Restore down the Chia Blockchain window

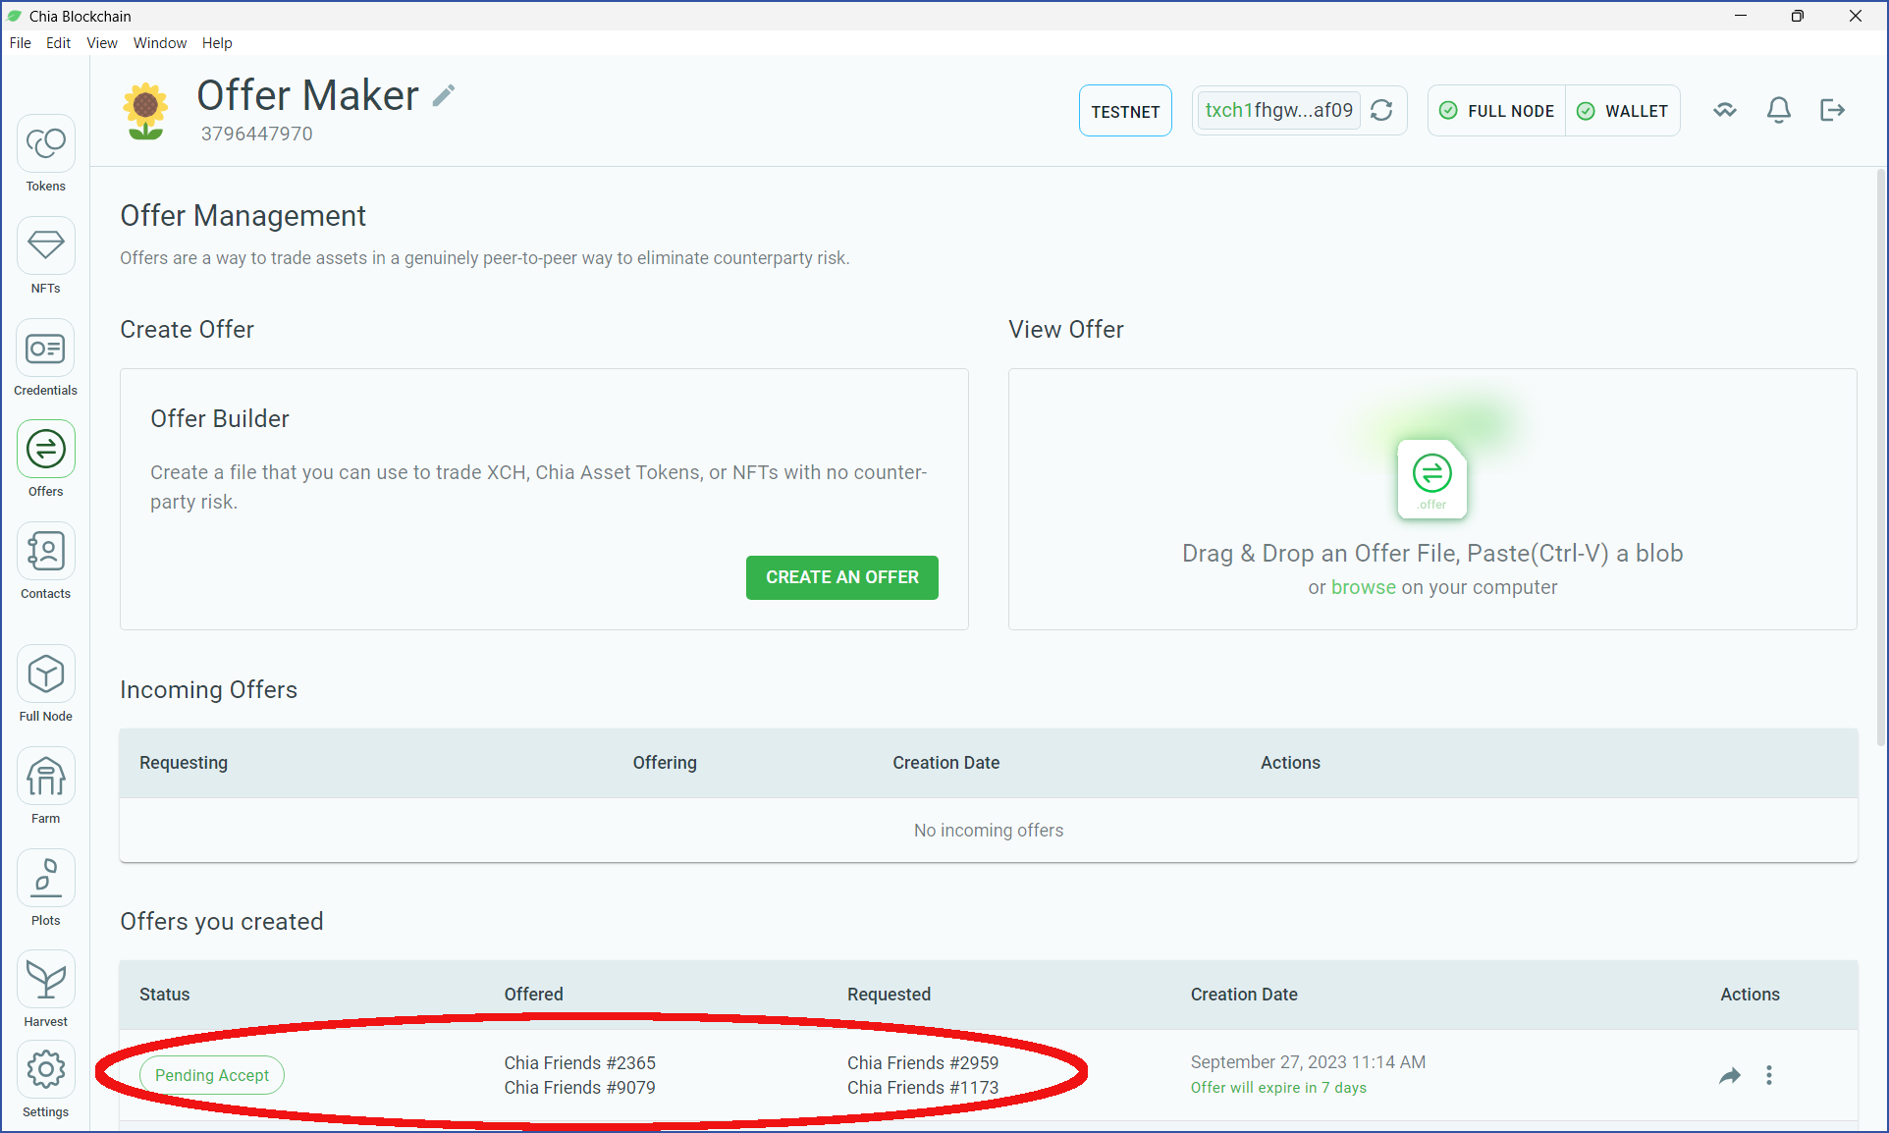[1798, 16]
